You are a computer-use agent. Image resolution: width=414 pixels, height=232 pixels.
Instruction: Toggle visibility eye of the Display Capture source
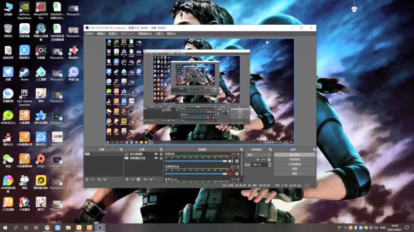pyautogui.click(x=156, y=154)
